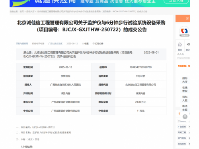Click the 专属客服 orange text
This screenshot has height=149, width=199.
pos(184,66)
